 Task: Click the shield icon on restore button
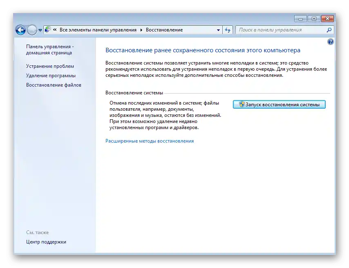[x=242, y=104]
